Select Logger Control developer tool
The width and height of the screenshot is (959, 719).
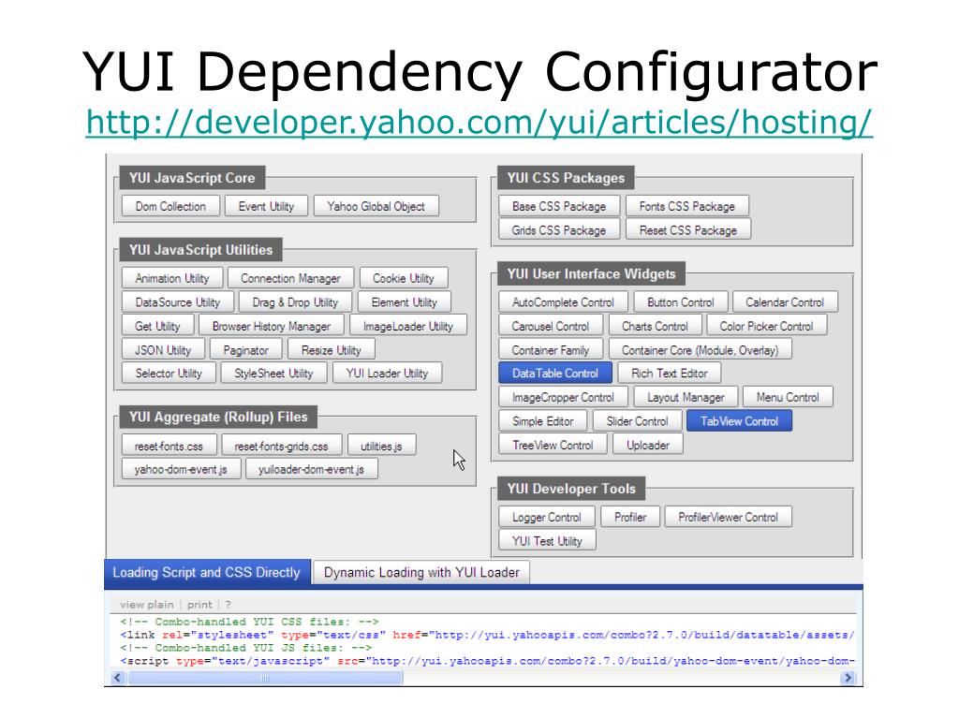547,517
